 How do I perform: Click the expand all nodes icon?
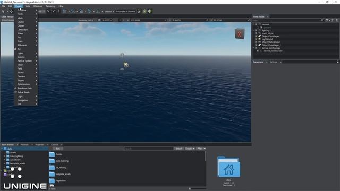333,20
